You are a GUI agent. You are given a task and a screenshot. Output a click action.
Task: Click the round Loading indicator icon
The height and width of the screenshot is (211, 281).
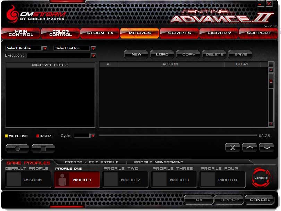[x=261, y=178]
